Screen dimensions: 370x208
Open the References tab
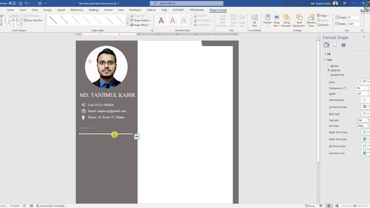coord(77,10)
